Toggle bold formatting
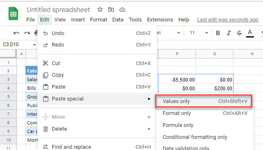The image size is (263, 150). coord(218,33)
